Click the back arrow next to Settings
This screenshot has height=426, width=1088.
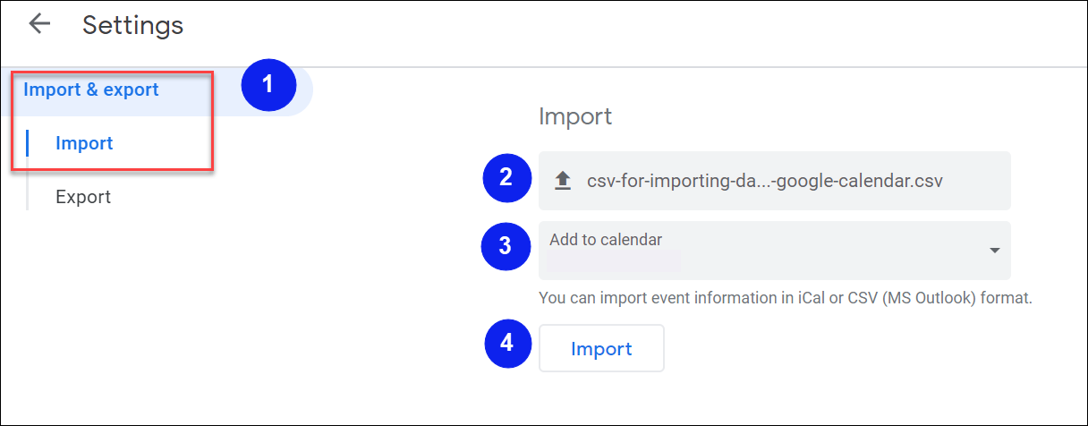pyautogui.click(x=39, y=24)
